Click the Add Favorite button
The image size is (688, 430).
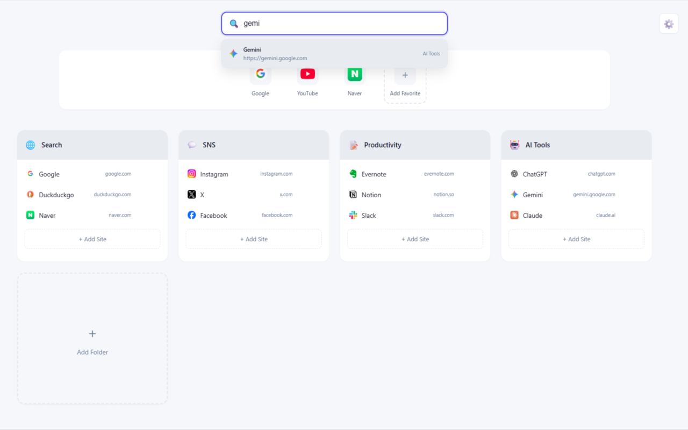(x=405, y=82)
